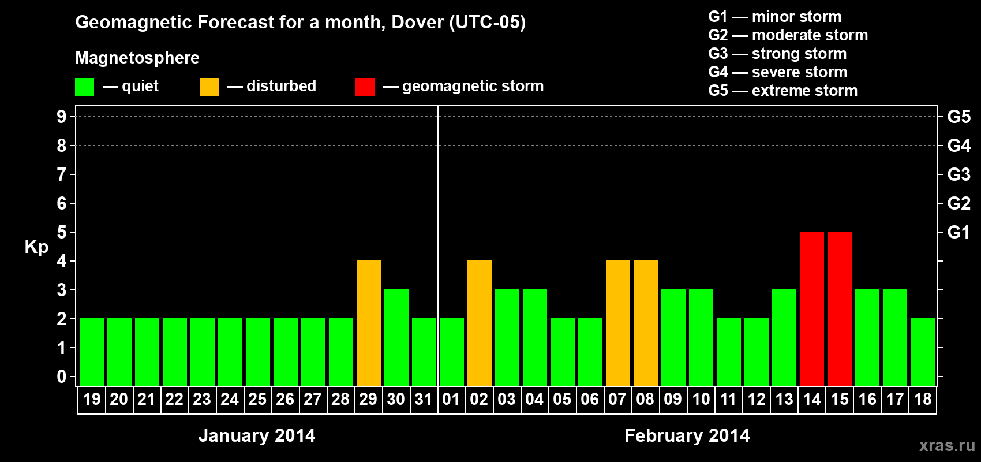Click the '— quiet' legend label
The image size is (981, 462).
click(x=130, y=87)
